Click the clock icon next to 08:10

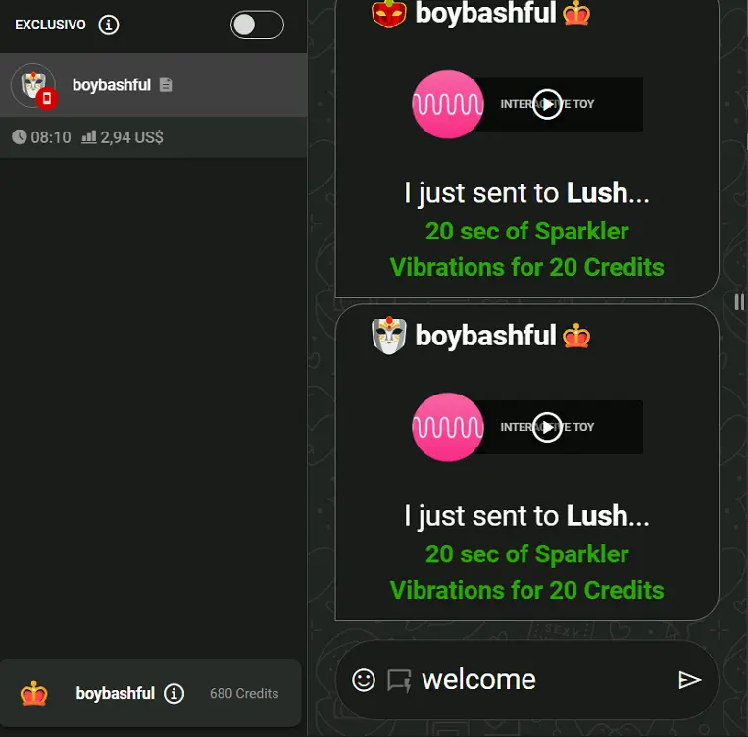(x=19, y=137)
